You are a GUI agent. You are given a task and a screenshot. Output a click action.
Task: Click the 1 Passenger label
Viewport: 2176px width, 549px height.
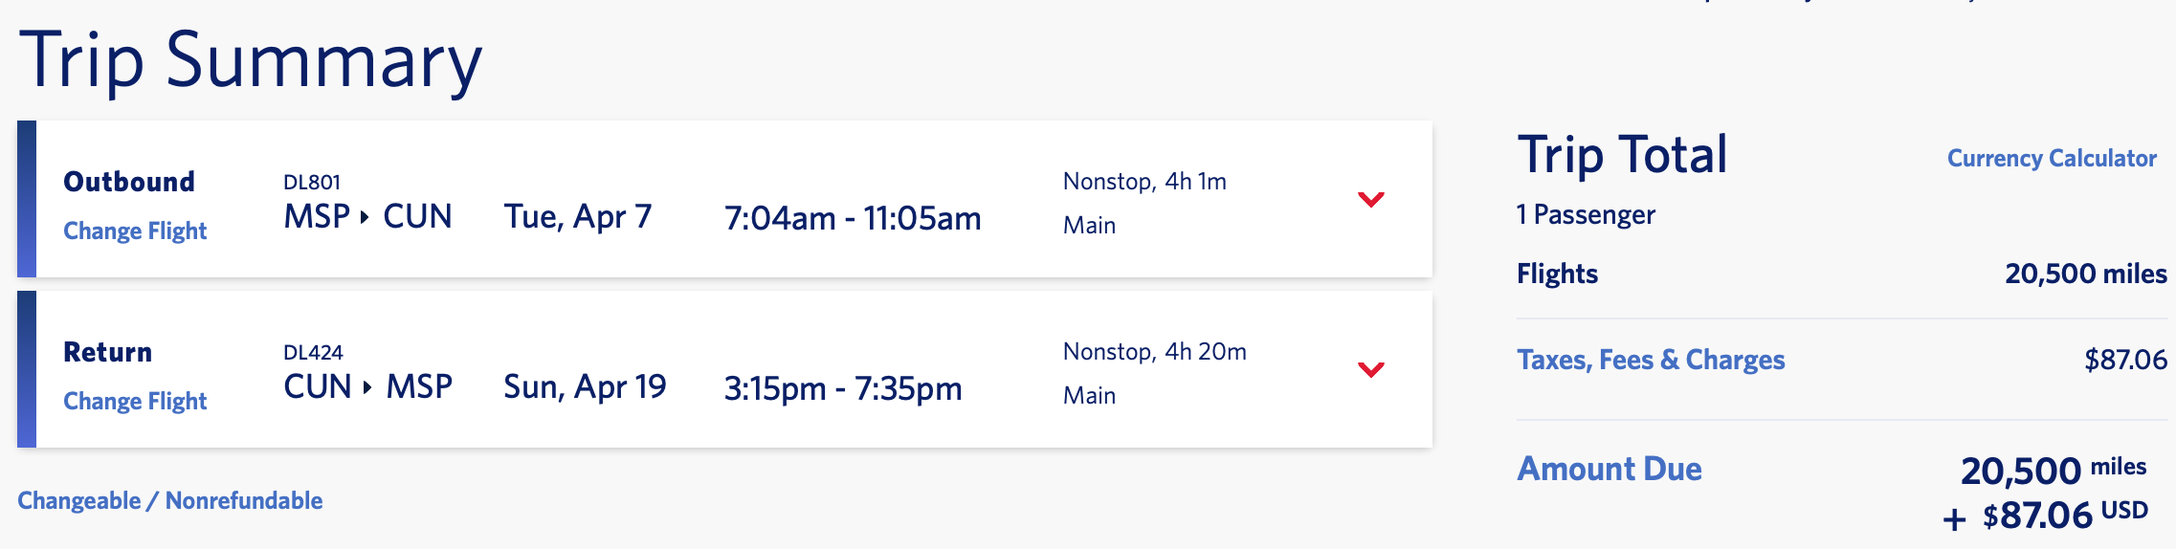tap(1586, 215)
